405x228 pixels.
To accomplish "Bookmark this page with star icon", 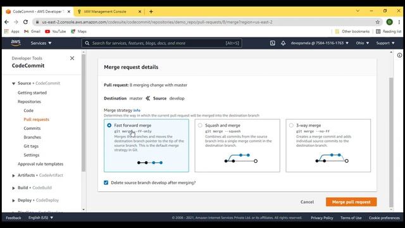I will coord(378,22).
